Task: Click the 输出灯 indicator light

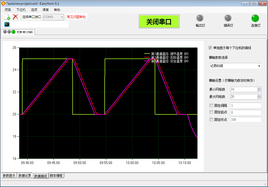Action: (x=200, y=18)
